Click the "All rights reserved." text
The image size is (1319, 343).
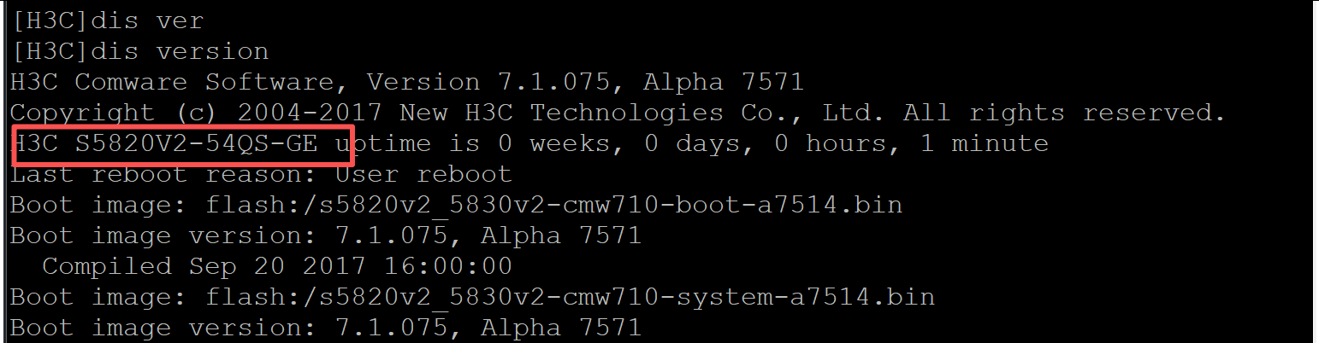[1064, 113]
